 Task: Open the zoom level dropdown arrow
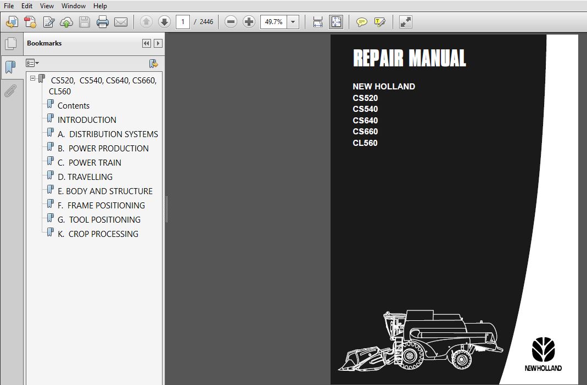[x=293, y=22]
